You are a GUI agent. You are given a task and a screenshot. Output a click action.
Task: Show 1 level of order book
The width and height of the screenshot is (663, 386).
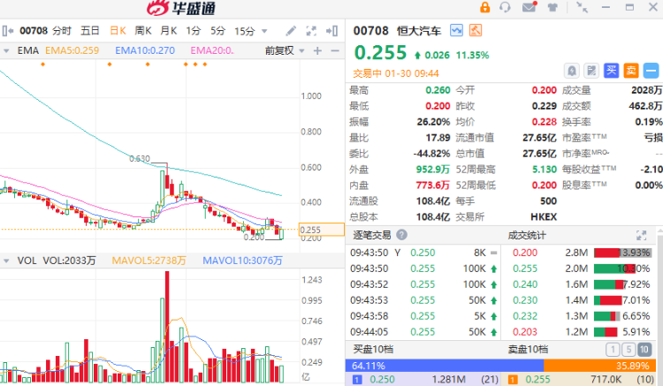click(x=613, y=349)
